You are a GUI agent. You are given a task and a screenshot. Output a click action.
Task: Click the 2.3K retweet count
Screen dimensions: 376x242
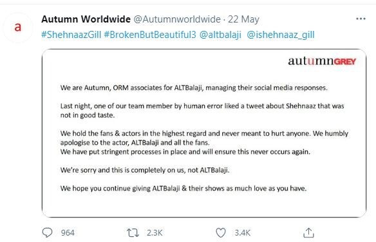[x=155, y=232]
